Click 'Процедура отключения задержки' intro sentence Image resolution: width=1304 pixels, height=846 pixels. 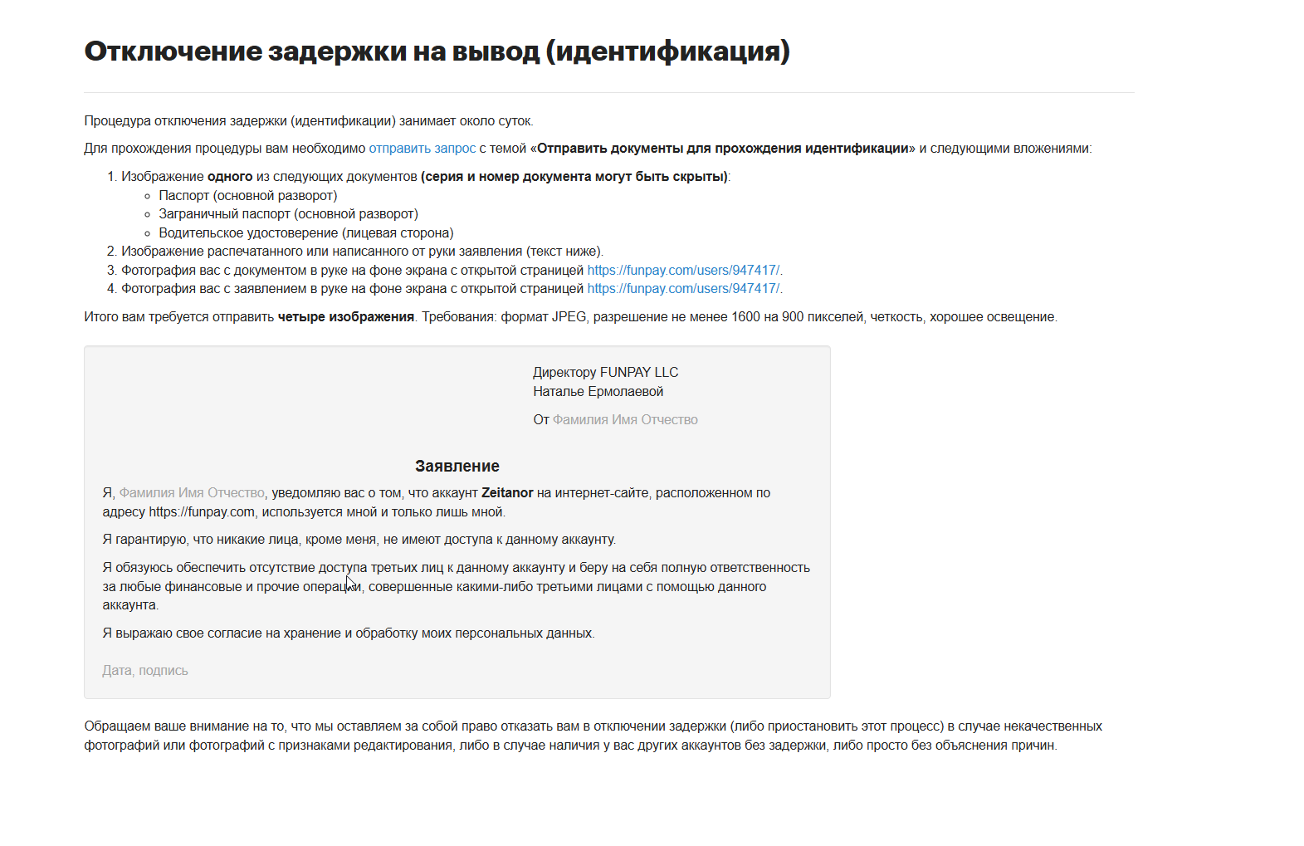[x=309, y=121]
